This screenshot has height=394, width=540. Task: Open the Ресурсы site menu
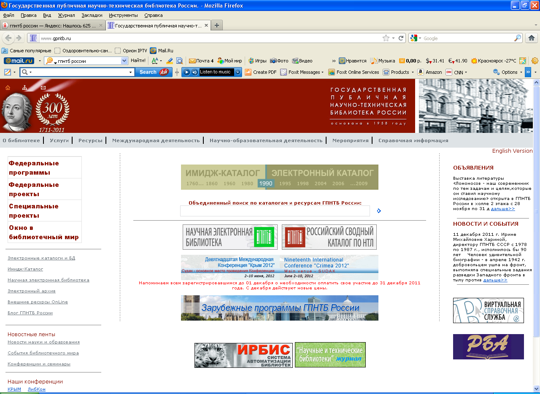click(x=90, y=140)
